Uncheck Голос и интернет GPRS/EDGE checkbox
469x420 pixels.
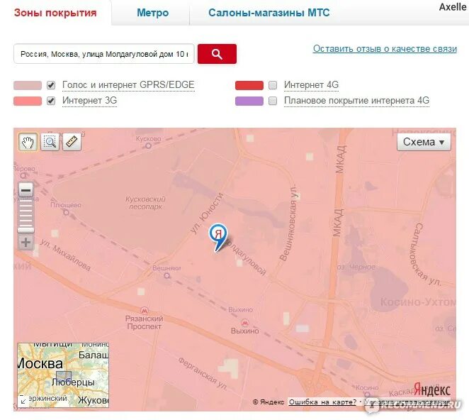51,85
